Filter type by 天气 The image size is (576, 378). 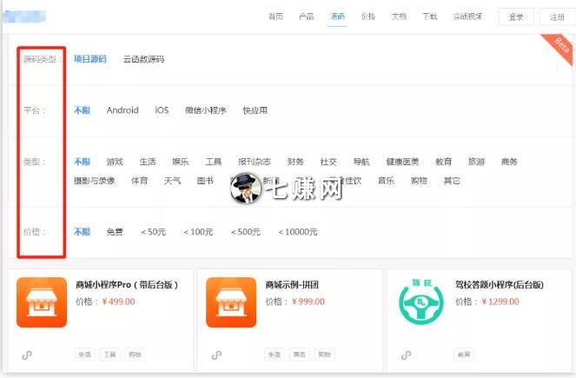click(x=172, y=181)
